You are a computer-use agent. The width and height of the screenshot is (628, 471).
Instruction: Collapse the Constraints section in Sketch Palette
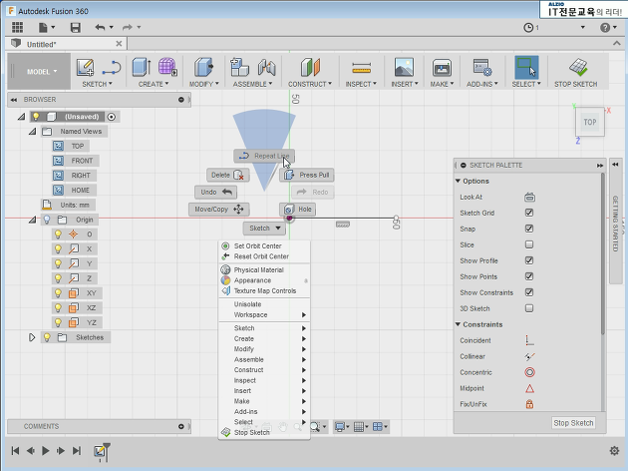pyautogui.click(x=458, y=324)
